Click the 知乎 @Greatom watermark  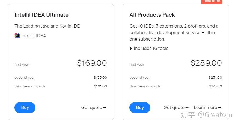206,115
